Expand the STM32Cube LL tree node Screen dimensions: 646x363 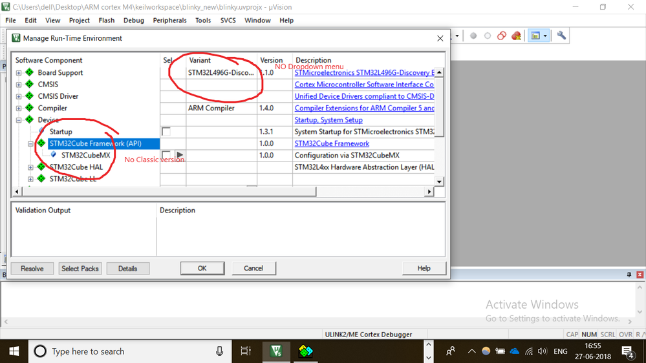click(30, 180)
